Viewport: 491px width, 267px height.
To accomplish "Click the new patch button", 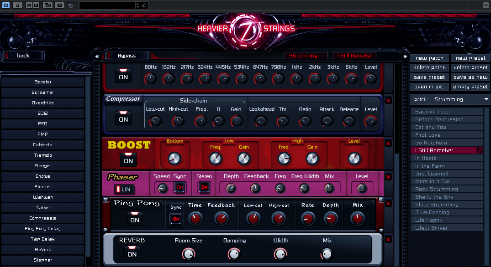I will 429,58.
